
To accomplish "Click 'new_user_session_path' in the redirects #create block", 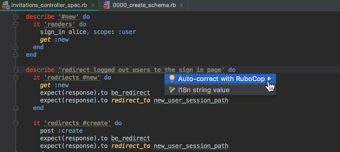I will [x=191, y=146].
